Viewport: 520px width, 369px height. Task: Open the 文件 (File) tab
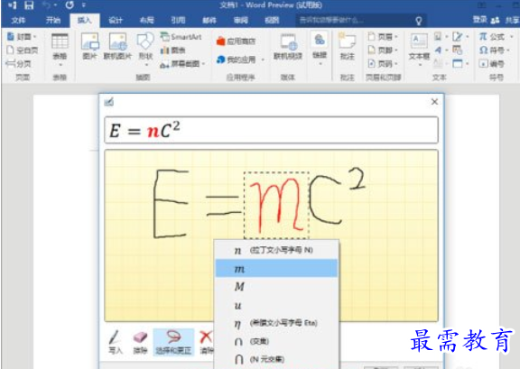pyautogui.click(x=18, y=21)
